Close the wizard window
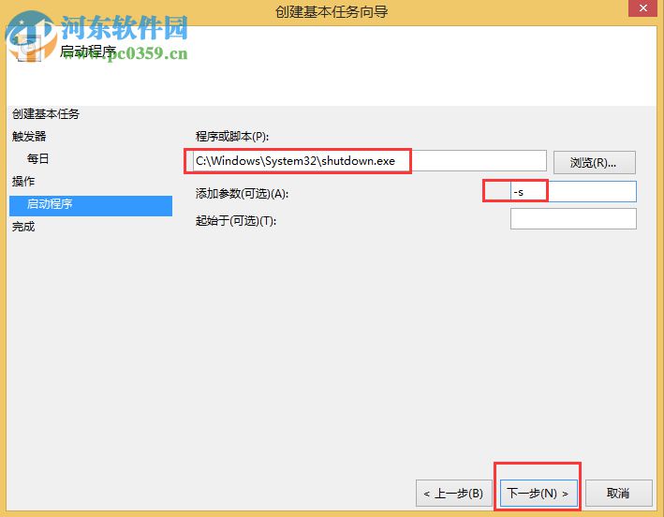The width and height of the screenshot is (664, 517). click(x=642, y=8)
